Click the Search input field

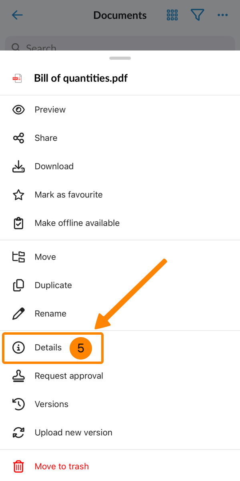point(120,45)
